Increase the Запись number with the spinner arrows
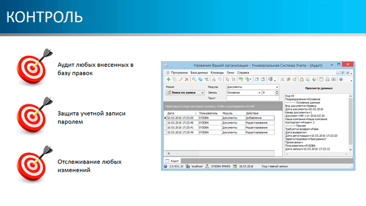366x206 pixels. (277, 92)
